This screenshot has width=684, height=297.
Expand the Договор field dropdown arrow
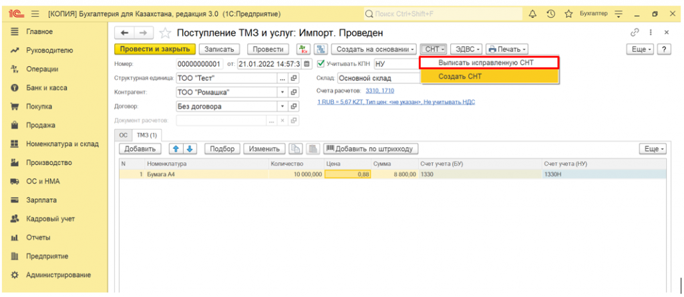point(283,106)
